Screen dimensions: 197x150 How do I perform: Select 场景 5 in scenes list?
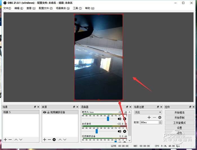(x=21, y=112)
